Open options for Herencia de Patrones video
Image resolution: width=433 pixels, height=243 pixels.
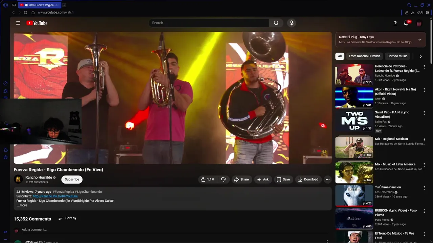[424, 67]
